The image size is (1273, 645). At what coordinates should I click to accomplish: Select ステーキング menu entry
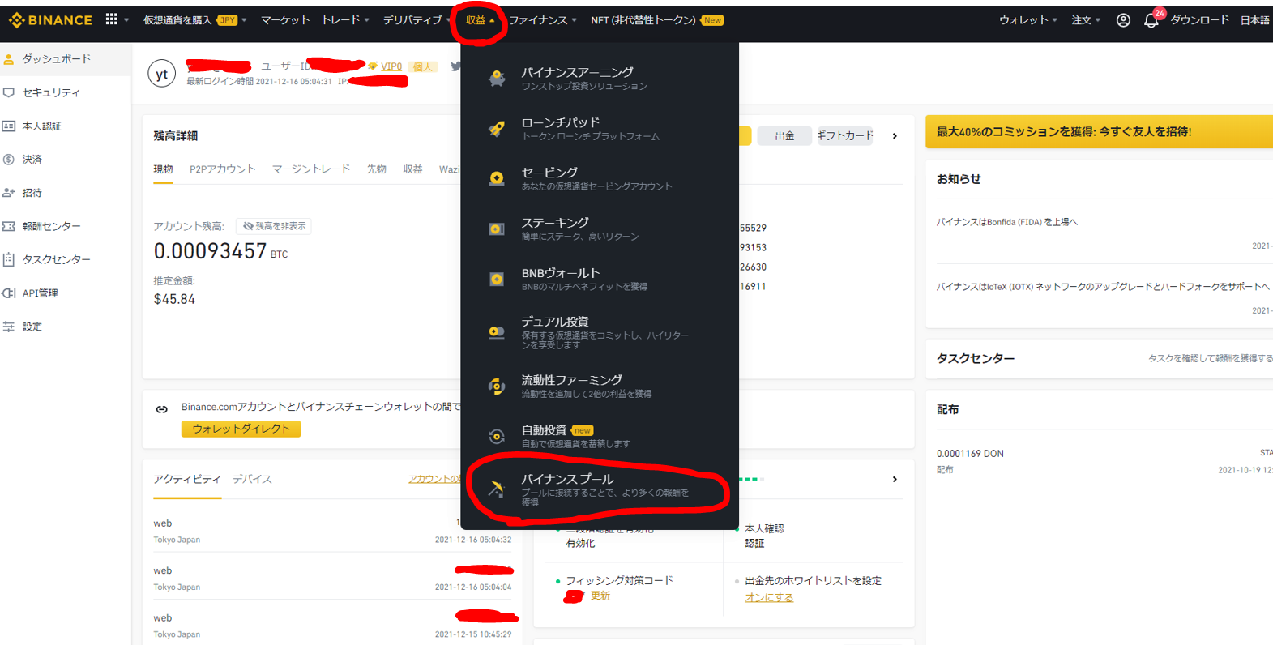point(600,229)
